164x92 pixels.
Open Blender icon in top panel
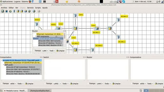(79, 2)
